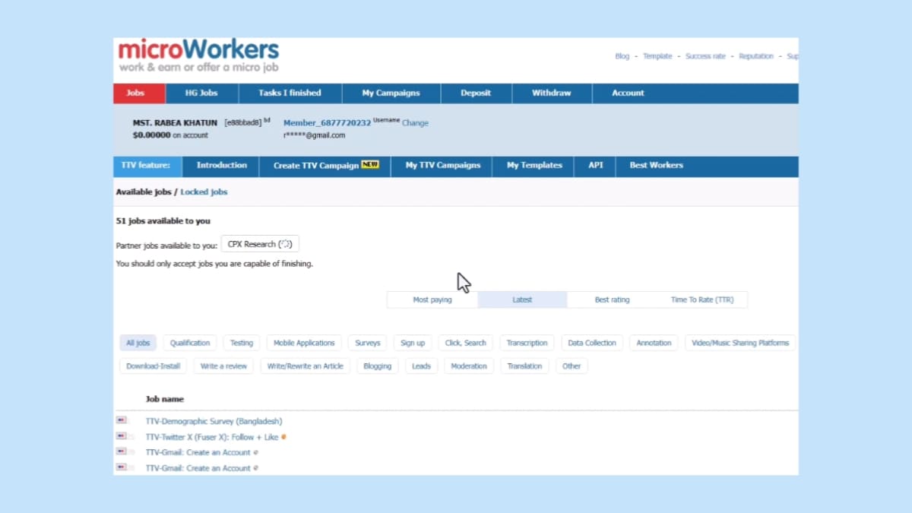
Task: Click the flag icon beside Twitter X job
Action: pos(122,436)
